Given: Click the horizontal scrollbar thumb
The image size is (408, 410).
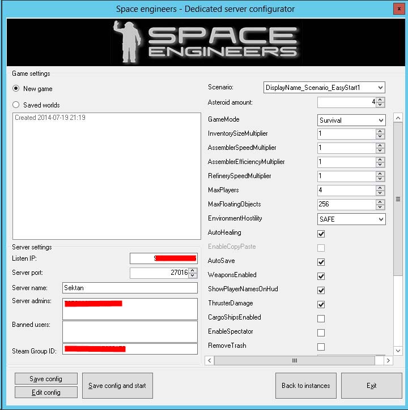Looking at the screenshot, I should coord(295,360).
